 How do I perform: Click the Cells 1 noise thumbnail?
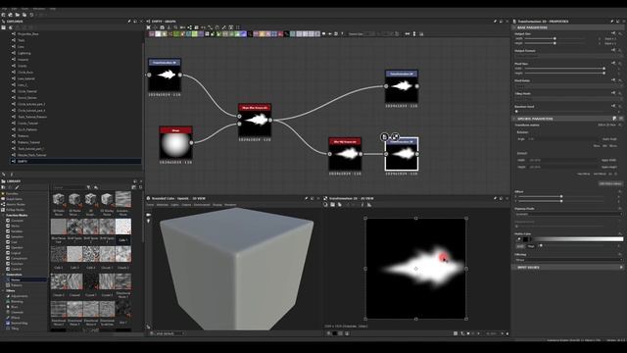[x=123, y=227]
